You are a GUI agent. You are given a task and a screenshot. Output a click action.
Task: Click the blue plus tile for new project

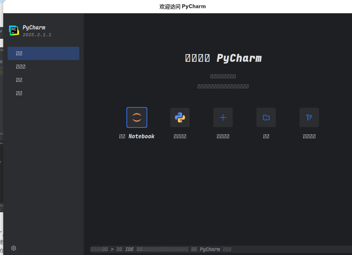pos(223,117)
